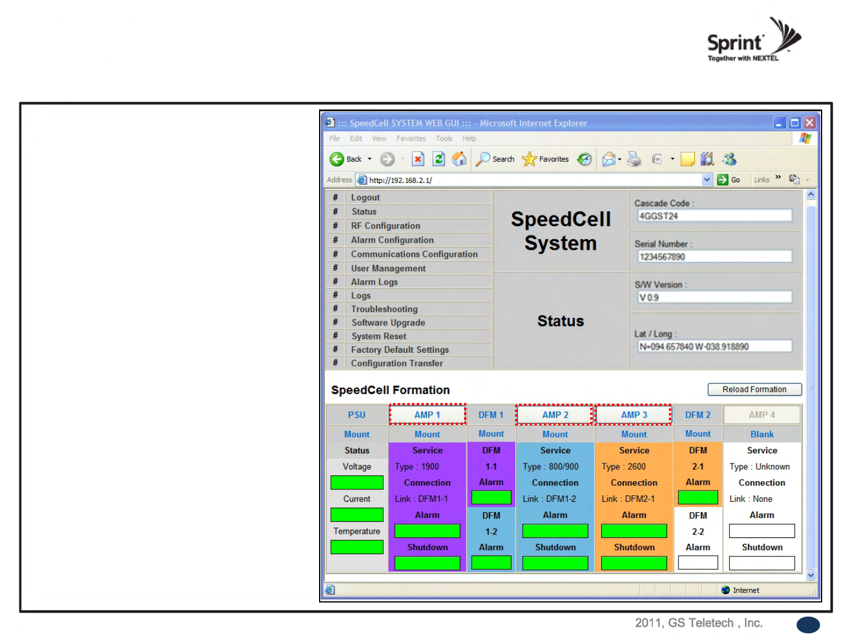Open the History clock icon
The image size is (850, 638).
tap(584, 159)
